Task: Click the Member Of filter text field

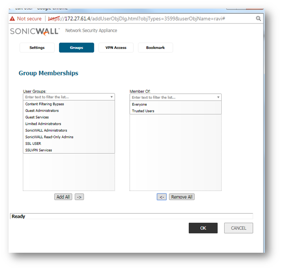Action: [172, 97]
